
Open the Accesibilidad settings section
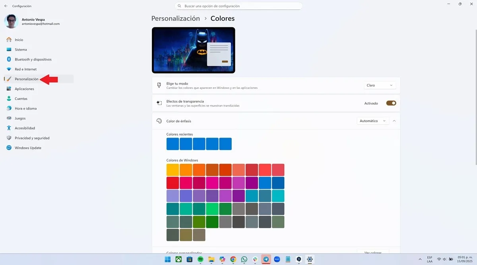38,128
